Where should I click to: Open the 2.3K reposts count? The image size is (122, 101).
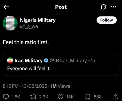coord(44,97)
